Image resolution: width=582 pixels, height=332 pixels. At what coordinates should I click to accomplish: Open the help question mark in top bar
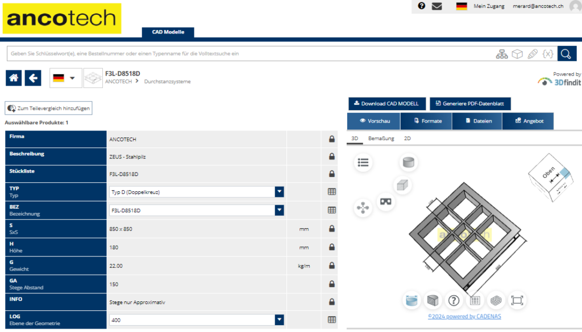422,6
